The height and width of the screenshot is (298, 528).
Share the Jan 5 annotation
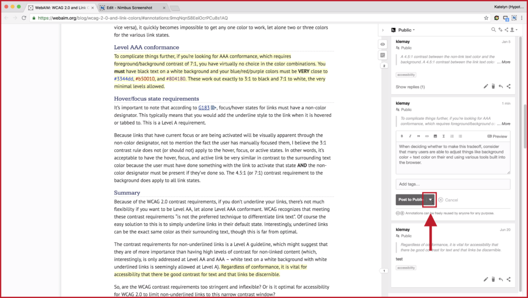(x=508, y=86)
